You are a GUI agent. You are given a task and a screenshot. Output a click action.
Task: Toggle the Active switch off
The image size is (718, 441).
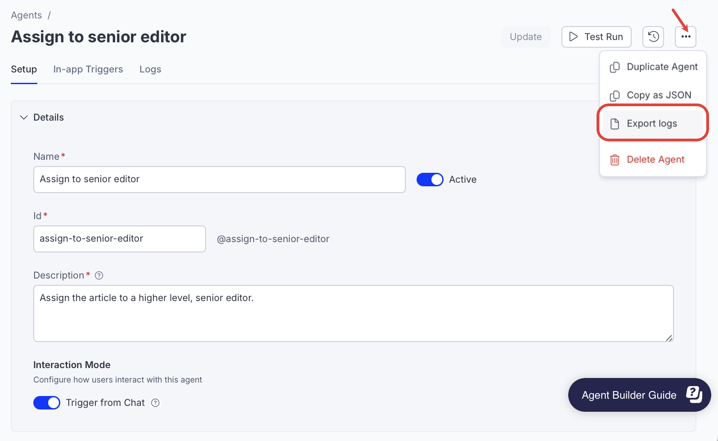(430, 180)
